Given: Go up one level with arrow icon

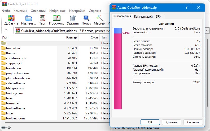Looking at the screenshot, I should pyautogui.click(x=6, y=31).
